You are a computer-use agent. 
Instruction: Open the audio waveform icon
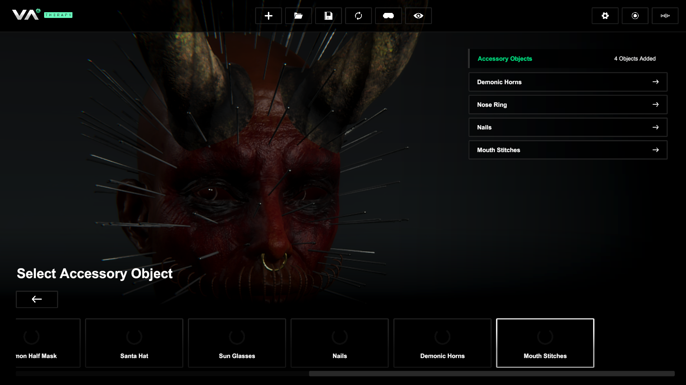tap(665, 16)
